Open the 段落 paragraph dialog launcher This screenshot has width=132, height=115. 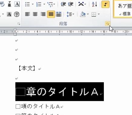(x=107, y=24)
